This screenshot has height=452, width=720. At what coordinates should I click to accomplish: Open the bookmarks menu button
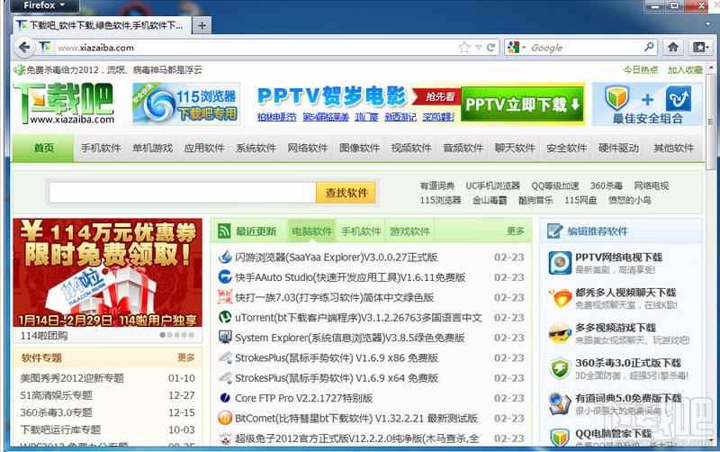(701, 48)
